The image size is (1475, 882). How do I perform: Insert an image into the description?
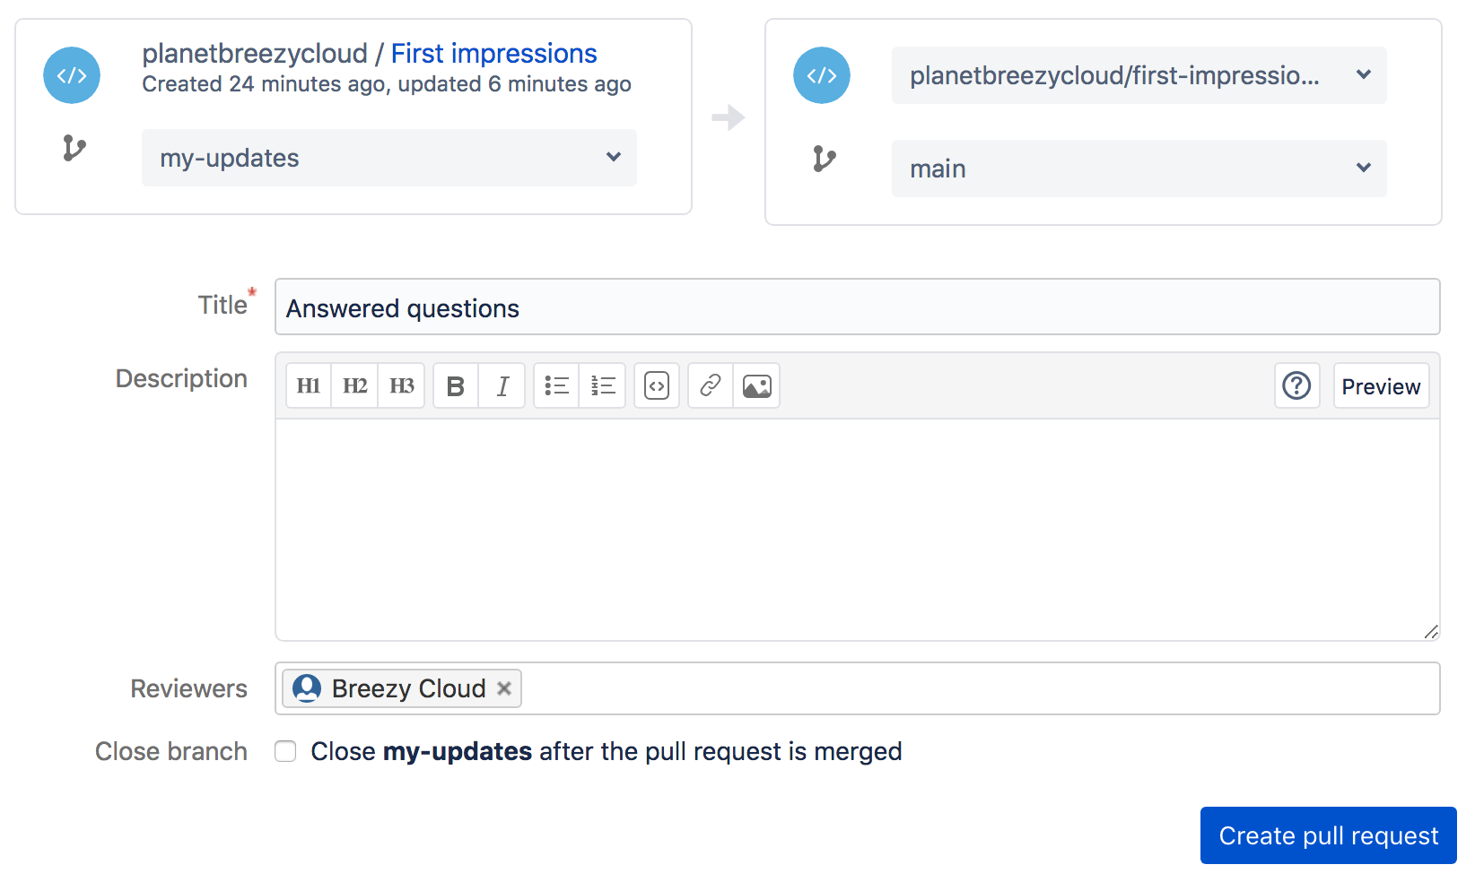coord(756,385)
